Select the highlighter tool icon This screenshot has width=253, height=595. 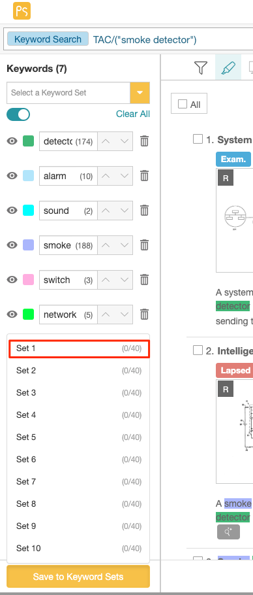point(228,68)
